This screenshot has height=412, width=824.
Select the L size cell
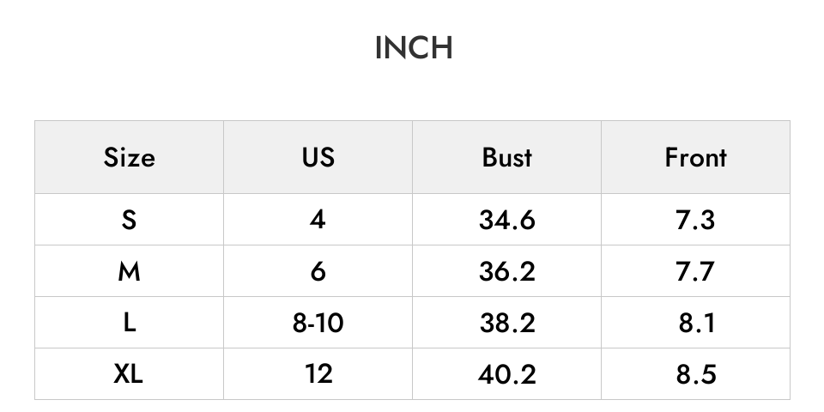point(130,322)
